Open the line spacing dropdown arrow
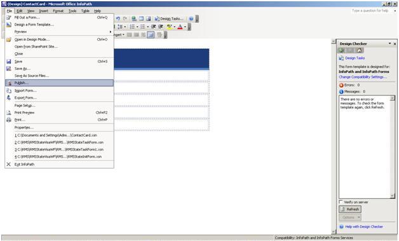 pos(125,27)
